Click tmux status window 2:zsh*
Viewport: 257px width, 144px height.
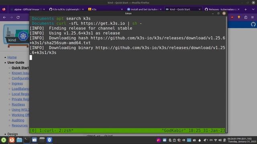pyautogui.click(x=65, y=130)
